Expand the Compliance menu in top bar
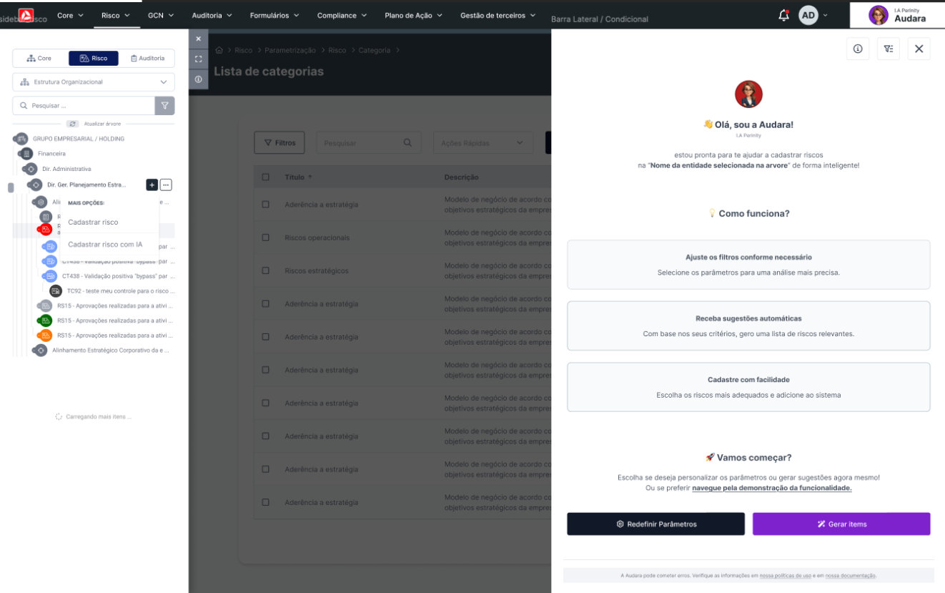Screen dimensions: 945x593 (342, 15)
